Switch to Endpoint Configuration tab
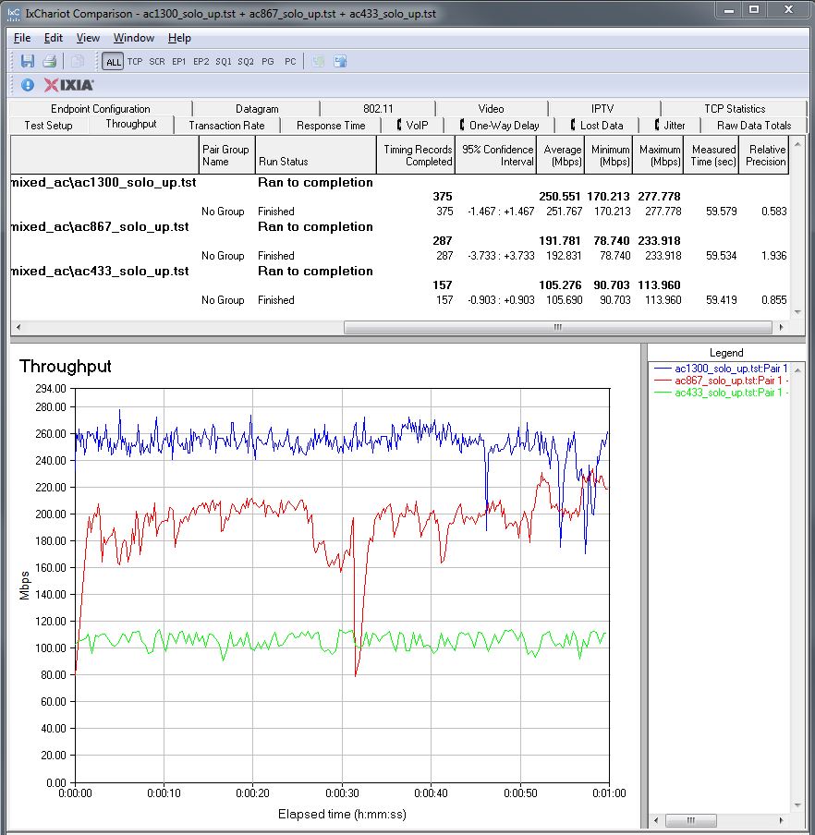The width and height of the screenshot is (815, 835). coord(101,109)
